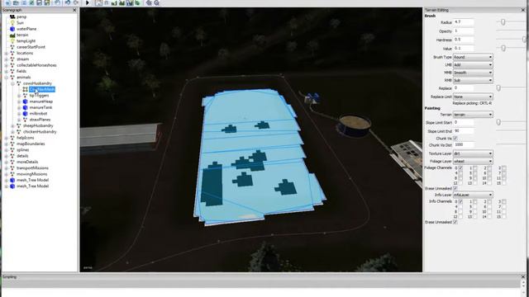Open the Info Layer dropdown
The height and width of the screenshot is (297, 529).
coord(473,195)
